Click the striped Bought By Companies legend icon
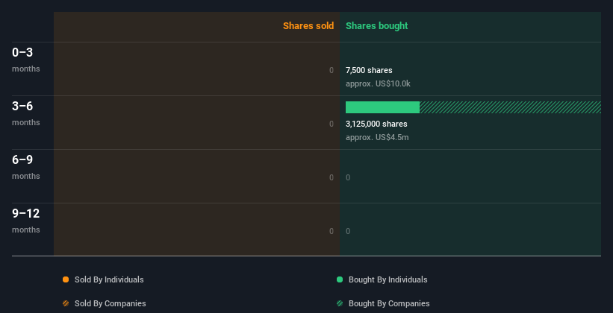This screenshot has height=313, width=613. (340, 303)
